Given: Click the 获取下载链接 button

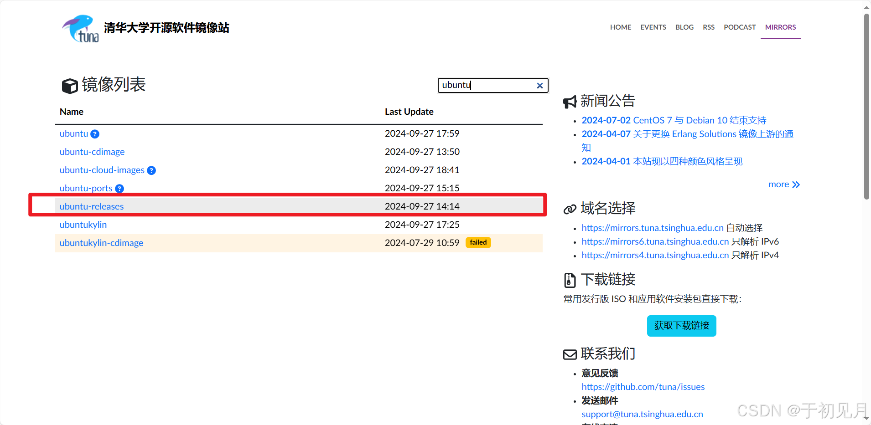Looking at the screenshot, I should tap(682, 326).
